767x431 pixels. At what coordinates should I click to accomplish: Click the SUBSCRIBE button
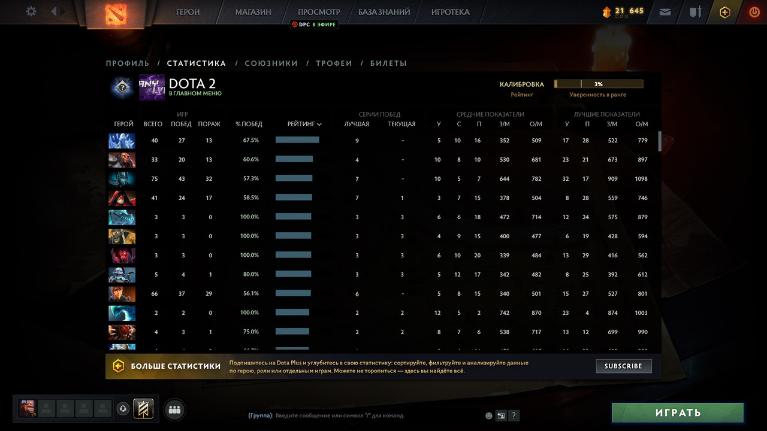pos(623,366)
